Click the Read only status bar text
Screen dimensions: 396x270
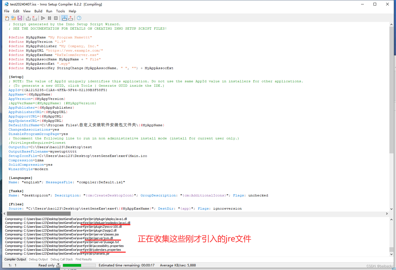click(x=46, y=265)
